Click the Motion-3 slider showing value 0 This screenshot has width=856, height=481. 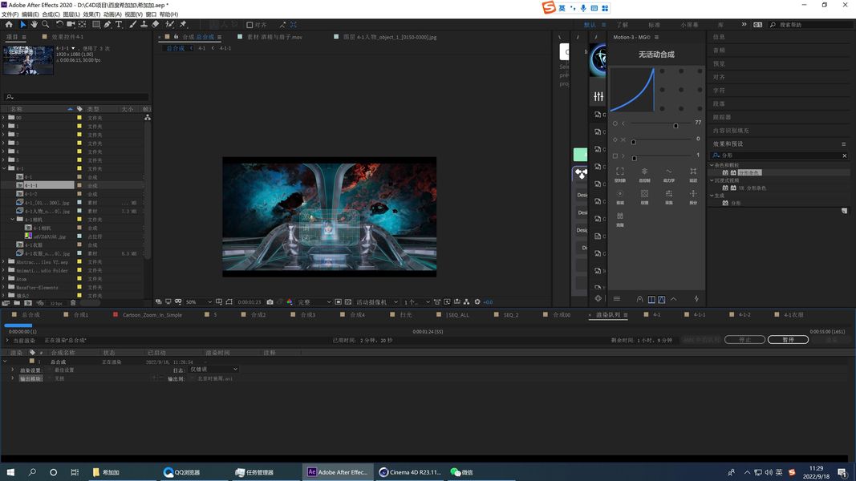coord(660,140)
